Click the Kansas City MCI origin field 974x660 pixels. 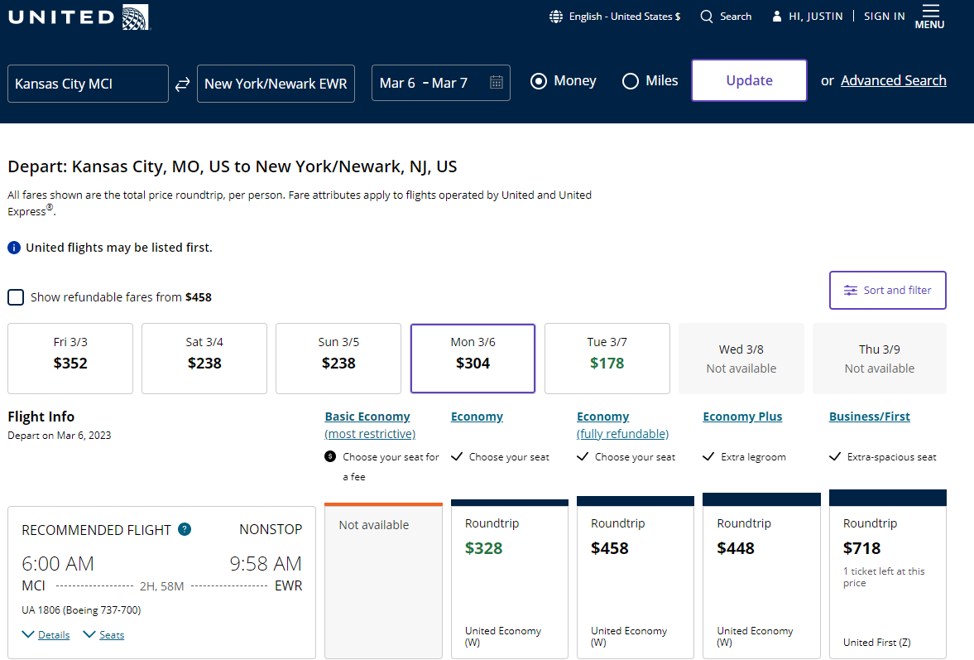[x=87, y=83]
